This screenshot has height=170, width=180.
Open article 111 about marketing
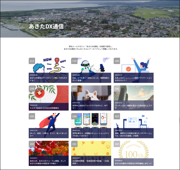[49, 70]
